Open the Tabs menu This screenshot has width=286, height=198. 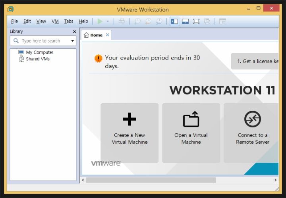coord(69,21)
